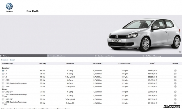Click the Der Golf. heading
Viewport: 182px width, 109px height.
click(33, 11)
